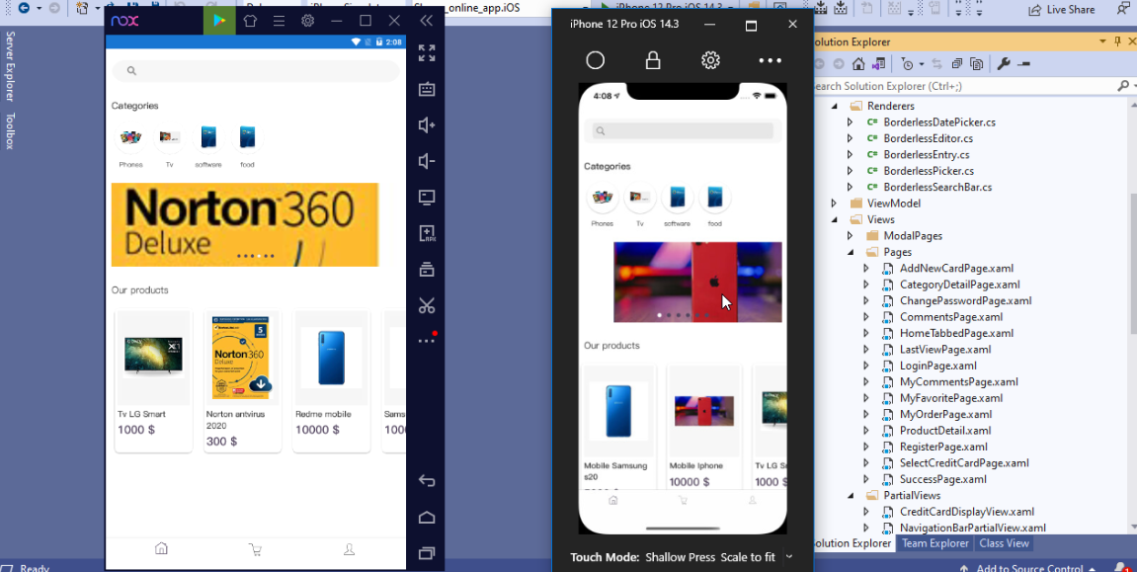Expand the ModalPages folder
1137x572 pixels.
850,235
